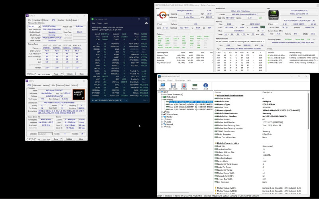319x199 pixels.
Task: Expand the Bus tree node
Action: [x=162, y=112]
